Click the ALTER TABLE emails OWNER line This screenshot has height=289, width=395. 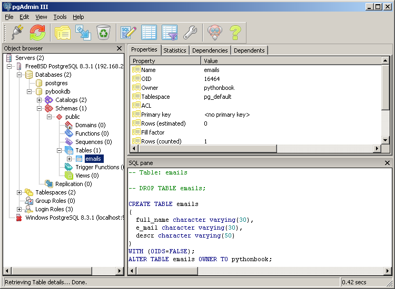(200, 259)
